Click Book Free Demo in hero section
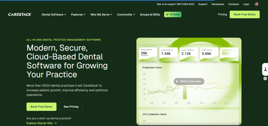The image size is (268, 126). tap(41, 107)
